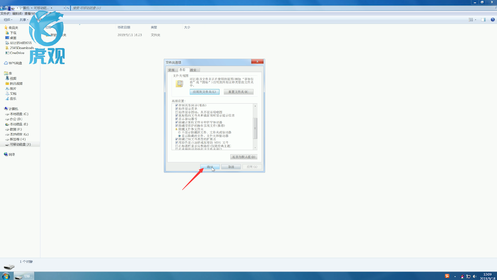The height and width of the screenshot is (280, 497).
Task: Toggle 隐藏已知文件类型的扩展名 checkbox
Action: coord(177,139)
